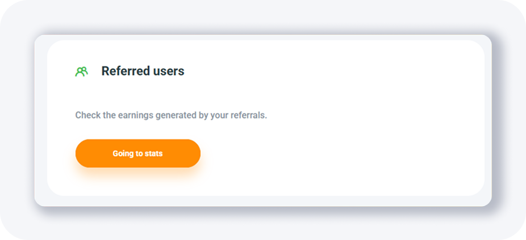Open referral stats via the orange button
This screenshot has width=526, height=240.
[137, 153]
